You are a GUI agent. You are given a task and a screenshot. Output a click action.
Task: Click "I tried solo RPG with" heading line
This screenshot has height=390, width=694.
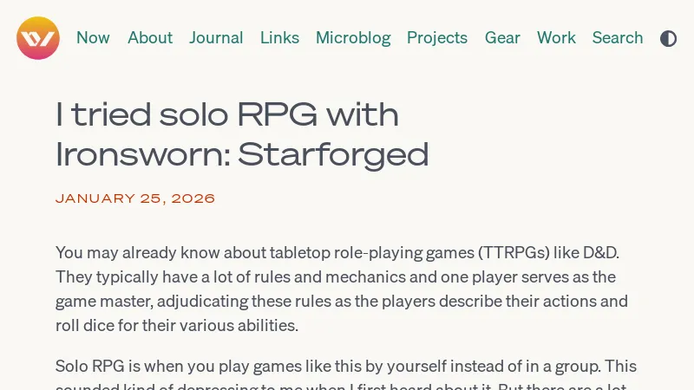tap(227, 114)
